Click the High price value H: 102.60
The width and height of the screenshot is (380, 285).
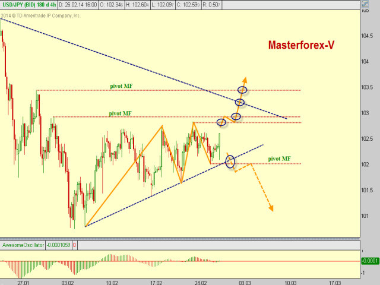(x=137, y=5)
